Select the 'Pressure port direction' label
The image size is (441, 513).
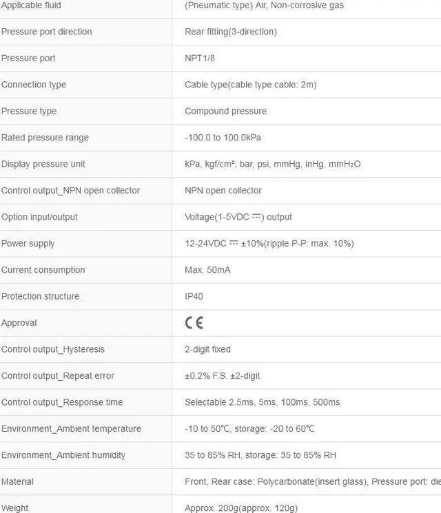46,32
